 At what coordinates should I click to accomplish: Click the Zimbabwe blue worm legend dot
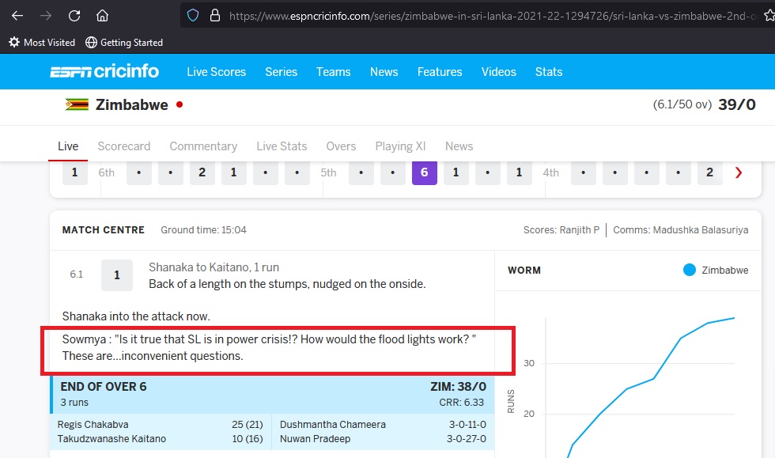tap(689, 270)
